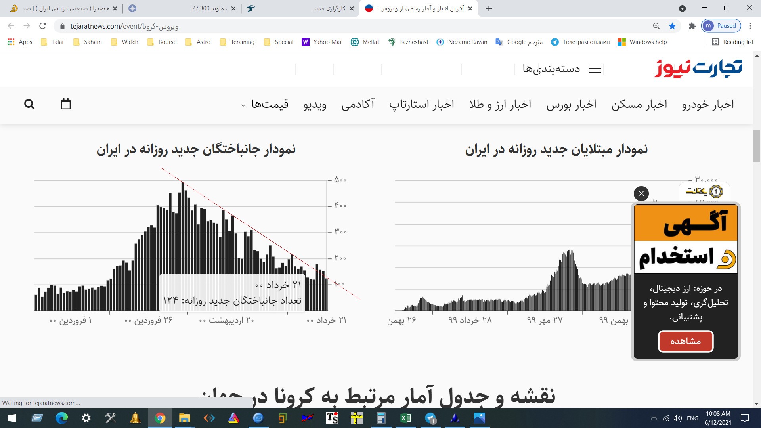
Task: Open Excel from the taskbar
Action: (x=405, y=418)
